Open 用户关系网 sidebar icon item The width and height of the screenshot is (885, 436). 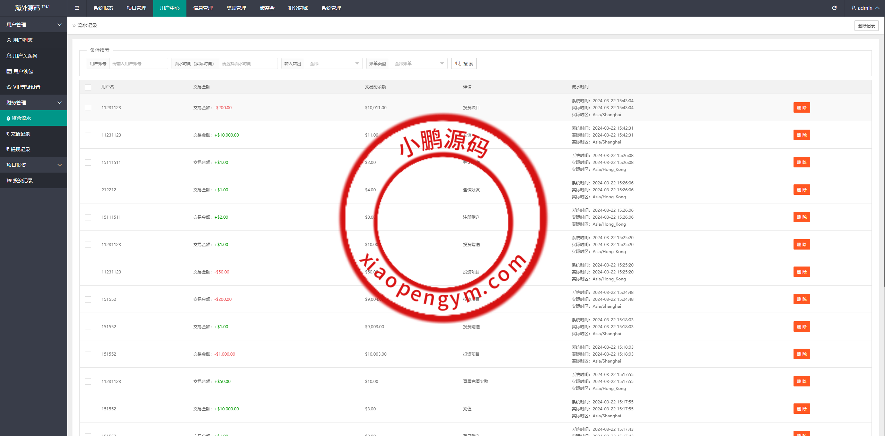click(25, 56)
